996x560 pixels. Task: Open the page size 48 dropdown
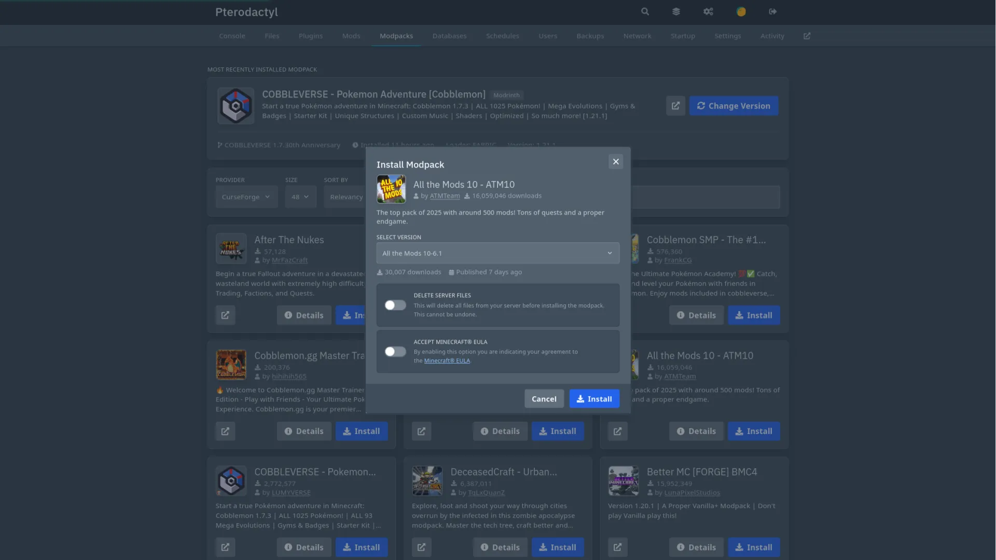(300, 197)
